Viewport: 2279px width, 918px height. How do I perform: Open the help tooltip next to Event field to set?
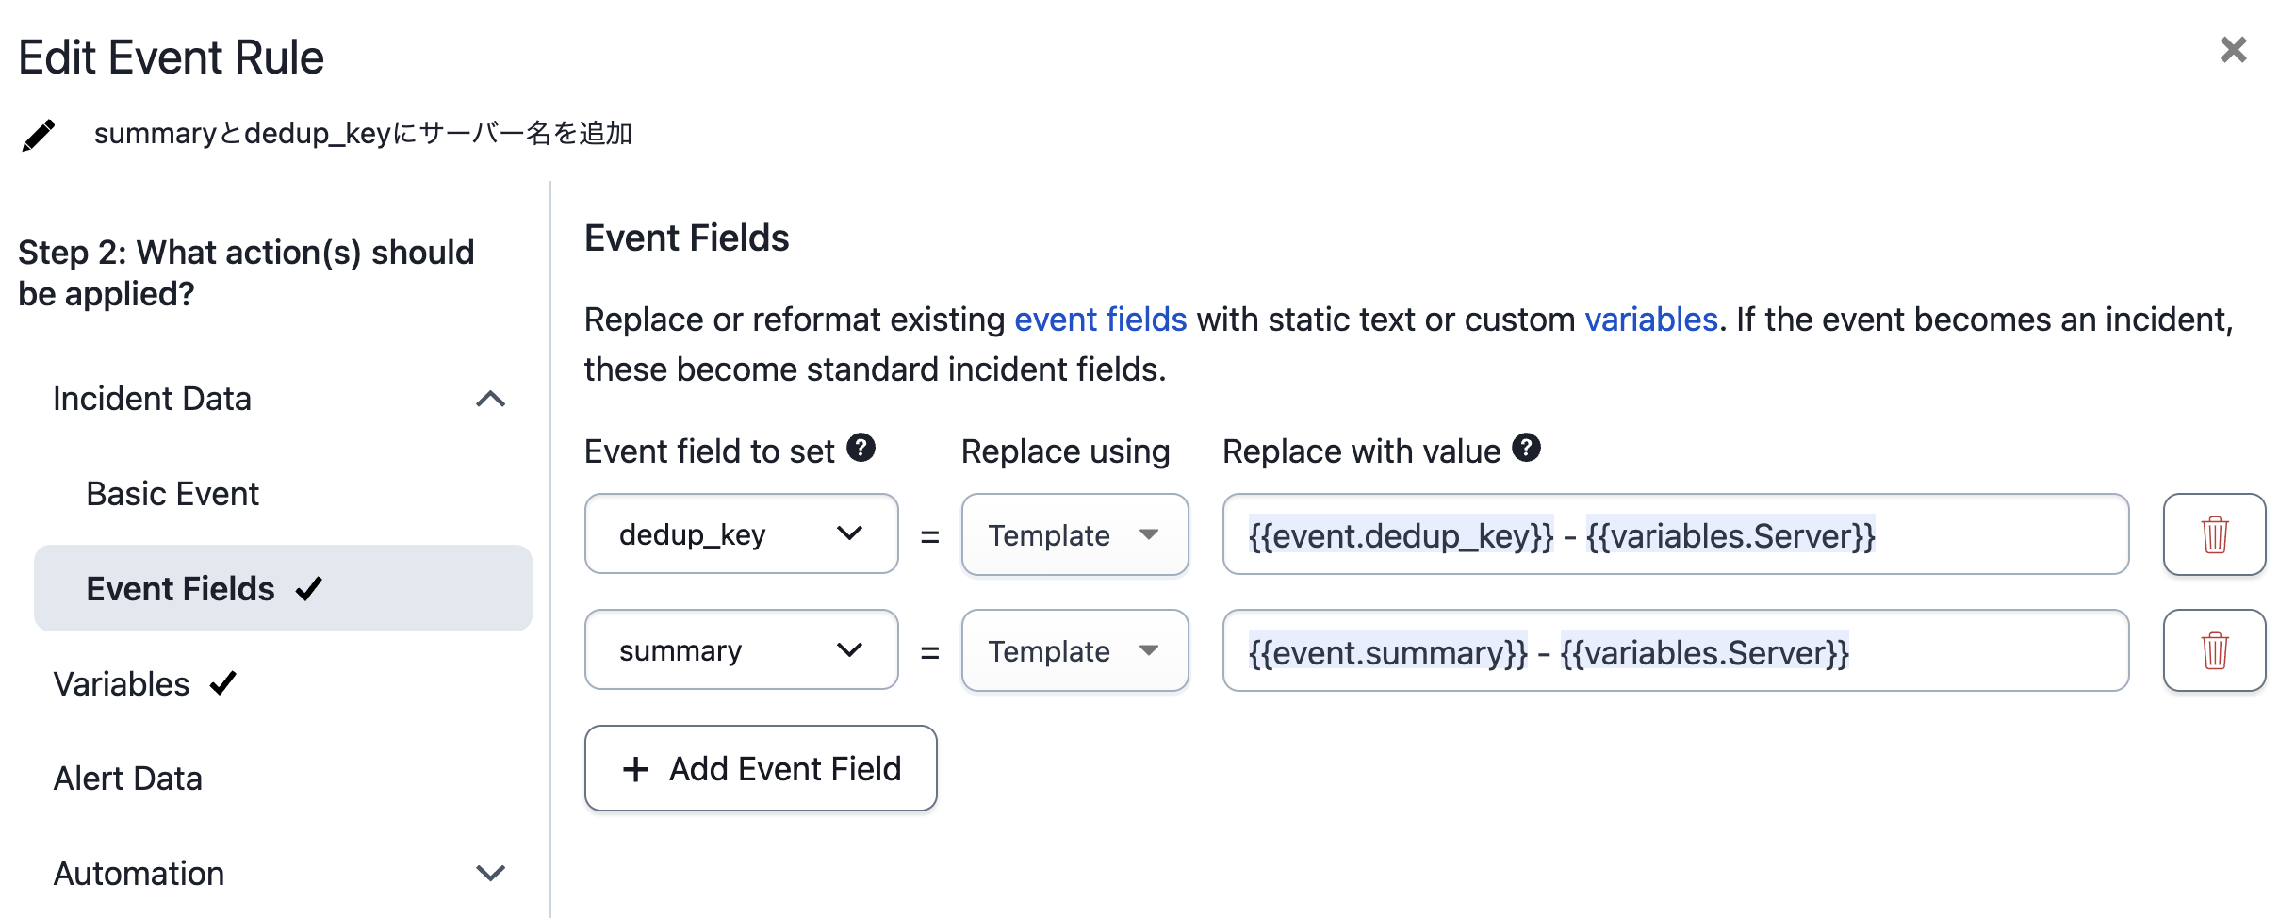pos(859,448)
